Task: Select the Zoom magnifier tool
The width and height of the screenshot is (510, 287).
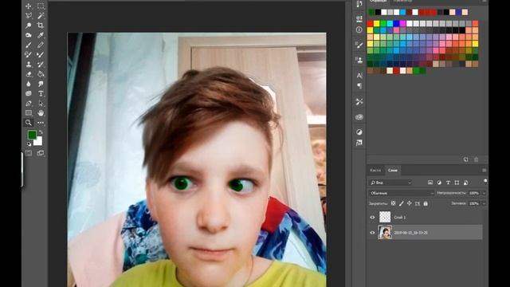Action: pyautogui.click(x=29, y=123)
